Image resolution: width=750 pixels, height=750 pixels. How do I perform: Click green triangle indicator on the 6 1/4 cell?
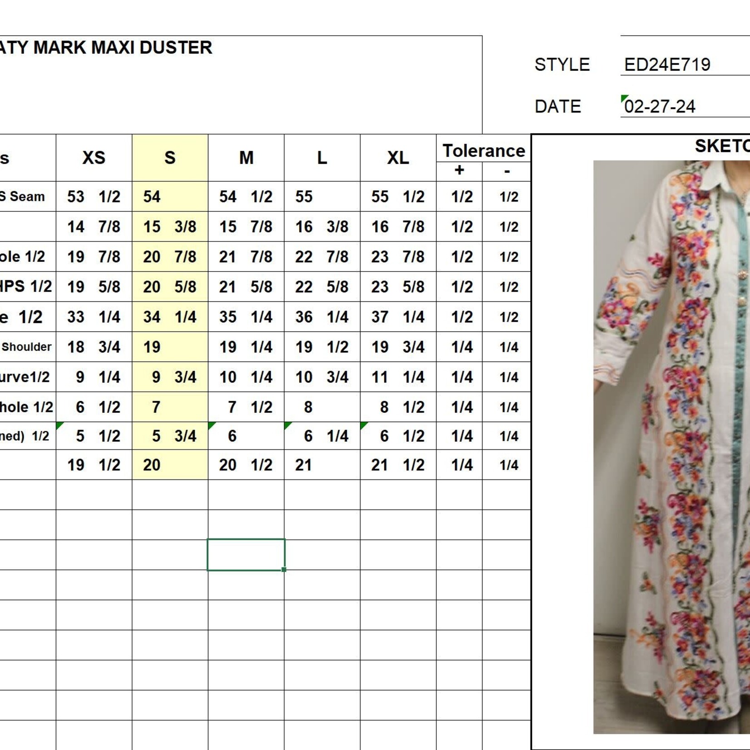287,425
